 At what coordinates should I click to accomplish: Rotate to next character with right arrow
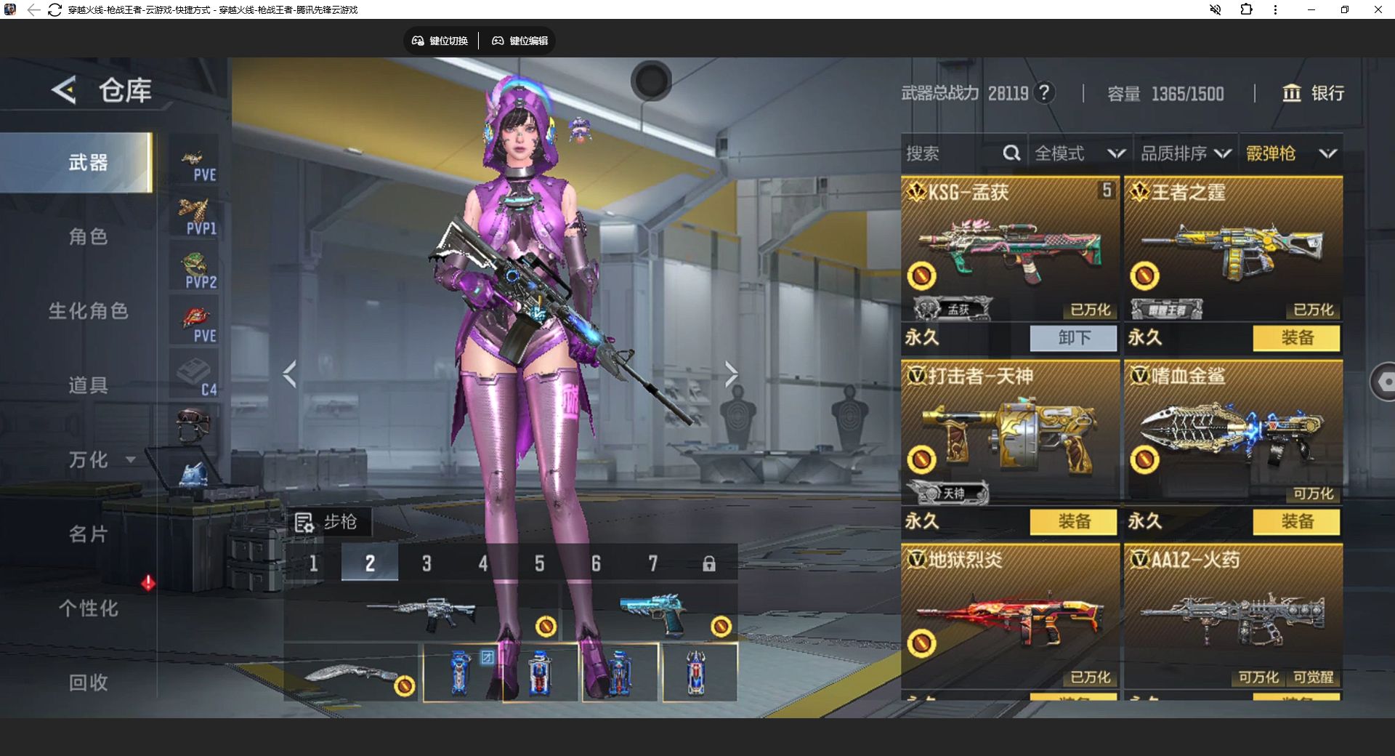731,374
